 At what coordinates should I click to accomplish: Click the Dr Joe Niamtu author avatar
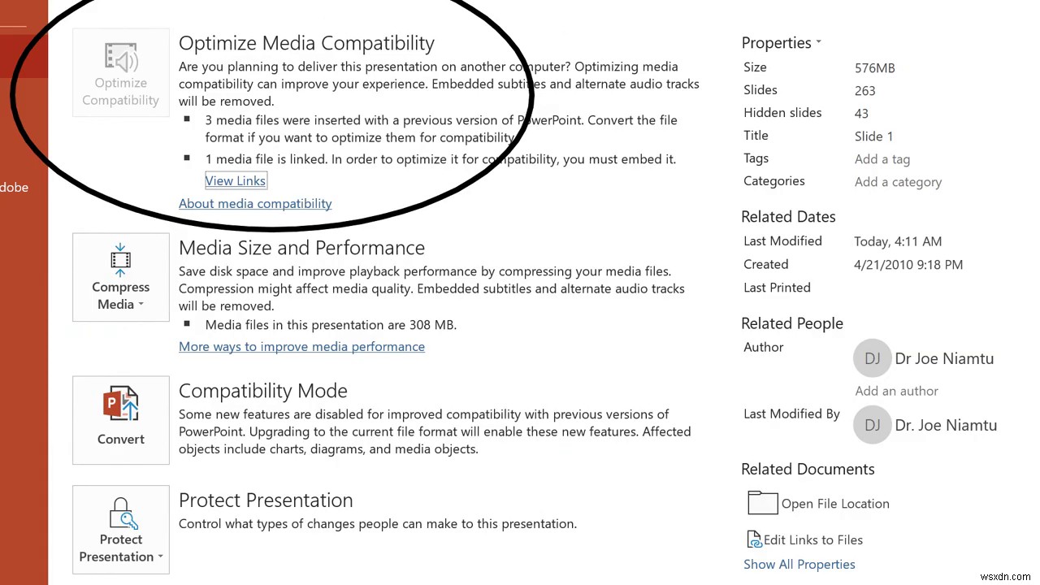click(872, 358)
